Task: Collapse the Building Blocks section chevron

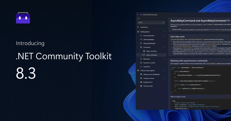Action: coord(164,32)
